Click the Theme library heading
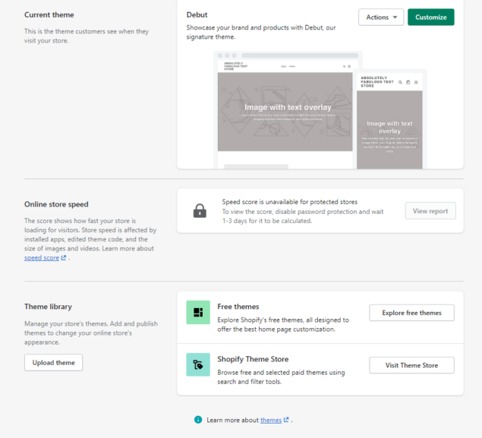 point(49,307)
